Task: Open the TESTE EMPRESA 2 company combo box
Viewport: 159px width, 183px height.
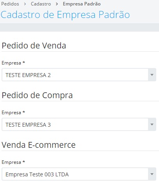Action: pyautogui.click(x=79, y=75)
